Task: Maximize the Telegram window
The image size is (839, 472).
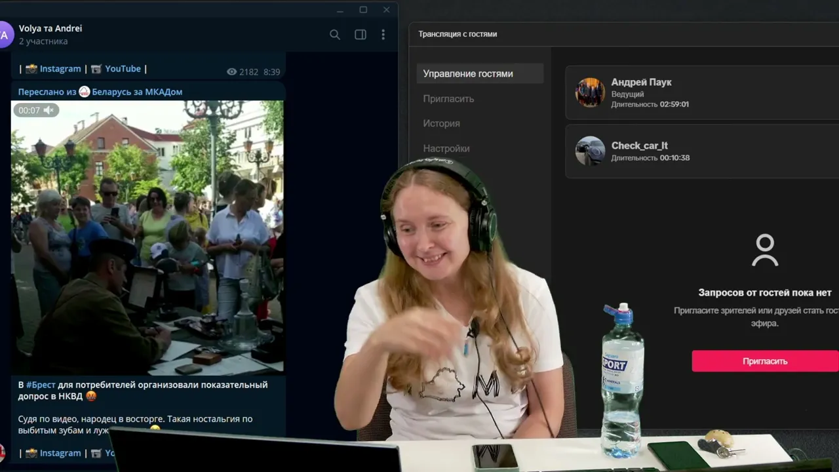Action: 363,9
